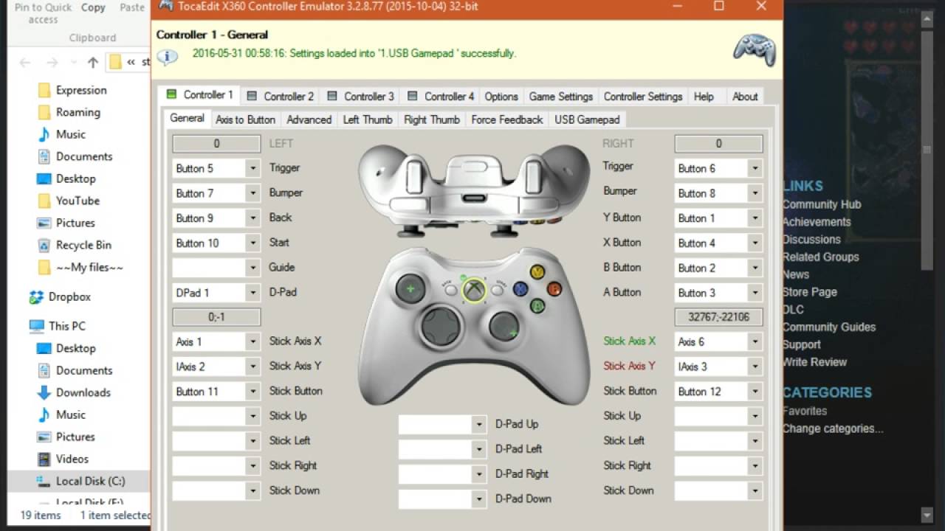The width and height of the screenshot is (945, 531).
Task: Open Community Guides link in Steam window
Action: [x=829, y=327]
